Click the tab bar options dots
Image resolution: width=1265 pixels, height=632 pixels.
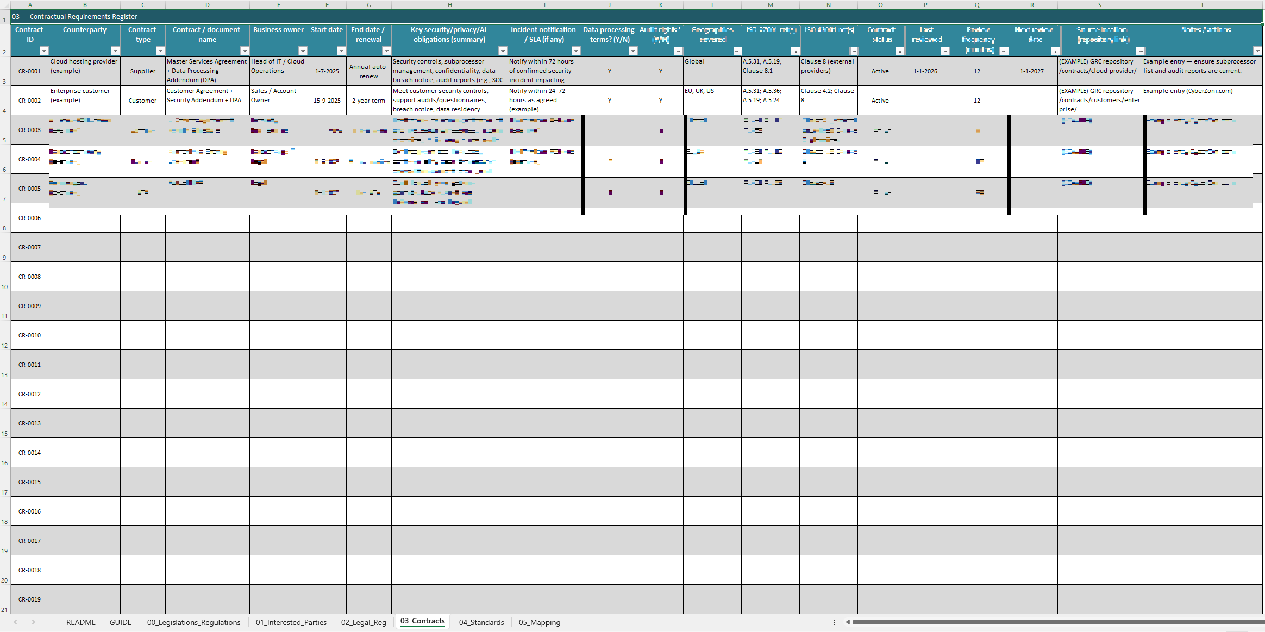835,622
